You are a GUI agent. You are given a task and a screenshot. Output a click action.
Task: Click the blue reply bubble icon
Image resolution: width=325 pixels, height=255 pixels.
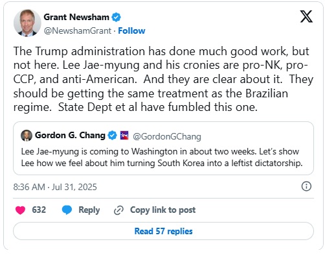click(67, 210)
